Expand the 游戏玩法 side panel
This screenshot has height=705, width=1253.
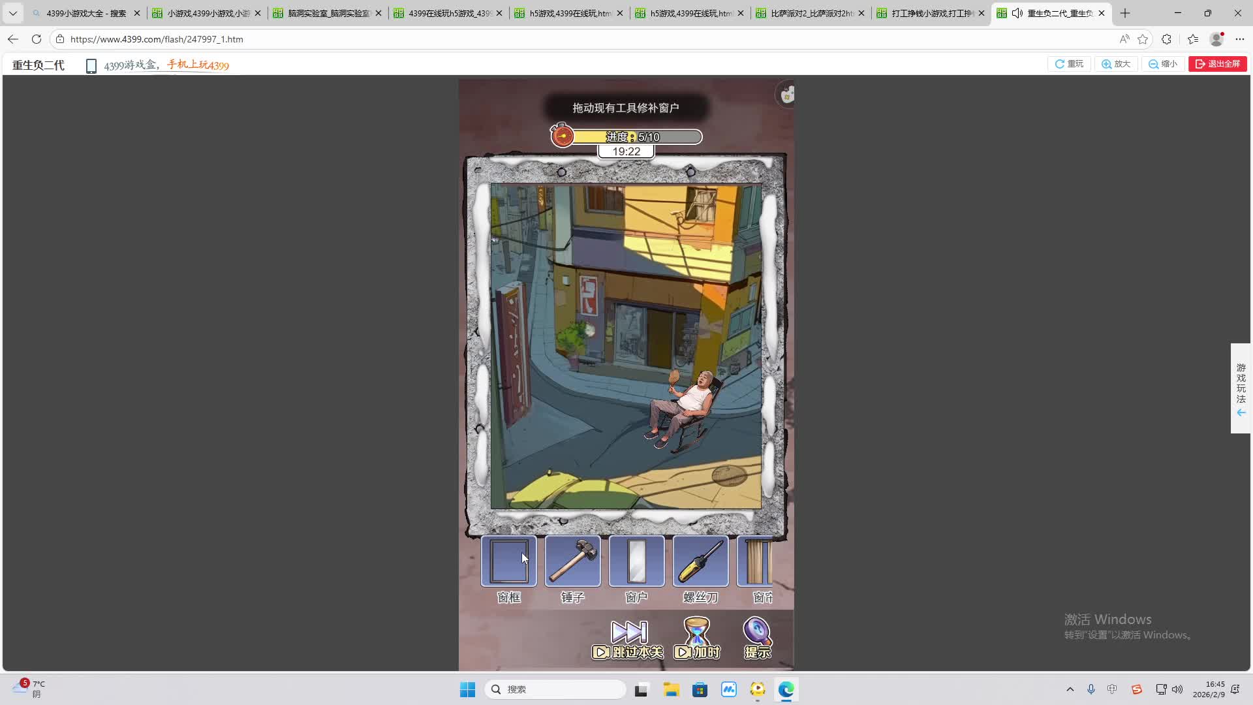(1241, 388)
